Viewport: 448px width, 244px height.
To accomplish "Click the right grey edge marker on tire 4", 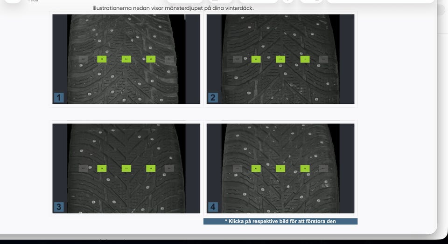I will pyautogui.click(x=323, y=169).
